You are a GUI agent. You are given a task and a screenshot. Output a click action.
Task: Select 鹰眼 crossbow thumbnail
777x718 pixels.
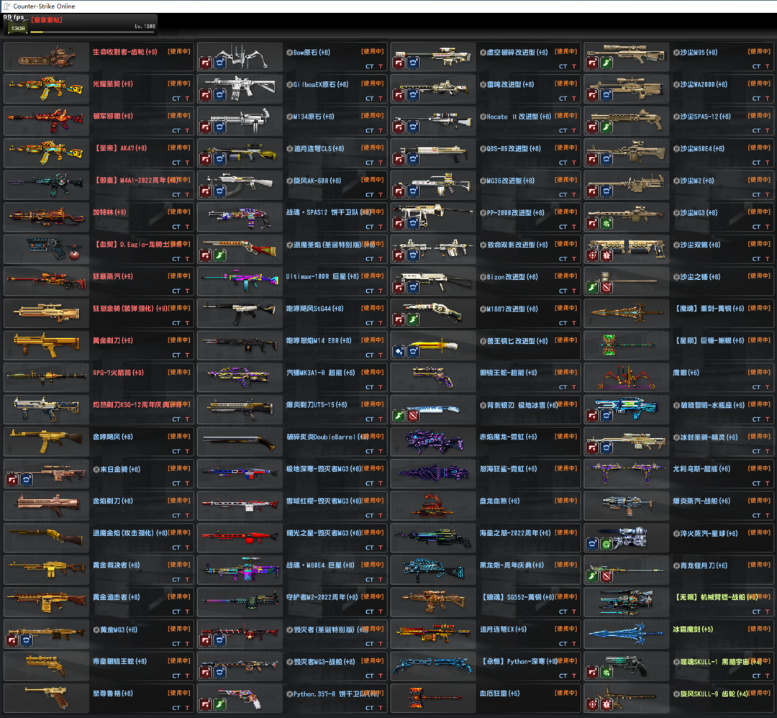pyautogui.click(x=627, y=378)
